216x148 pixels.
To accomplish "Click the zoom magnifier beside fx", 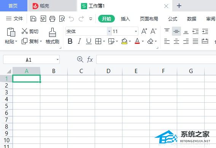I will (x=80, y=59).
